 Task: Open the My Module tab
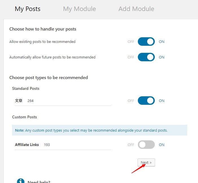coord(79,9)
